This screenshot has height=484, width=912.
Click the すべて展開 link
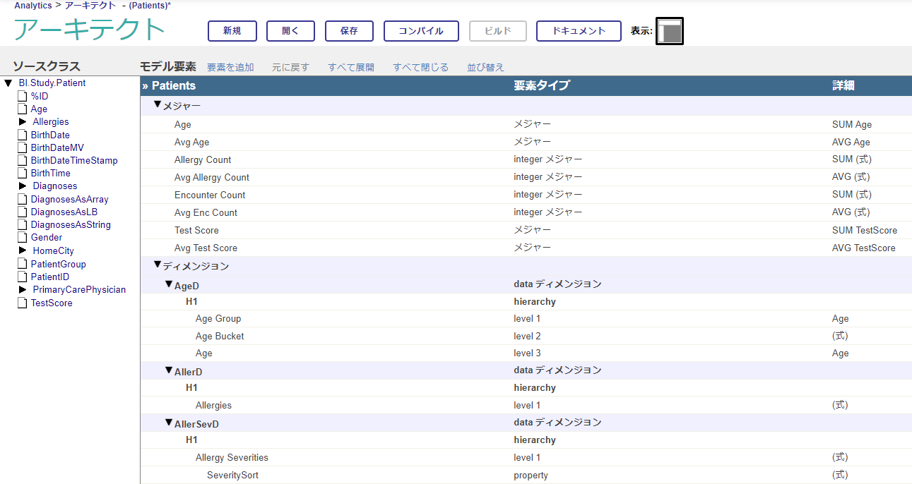351,68
